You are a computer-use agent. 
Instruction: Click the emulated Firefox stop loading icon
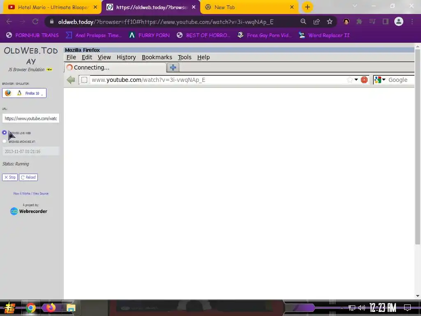tap(364, 80)
